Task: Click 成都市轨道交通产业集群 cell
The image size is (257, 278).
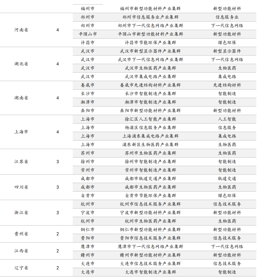Action: pos(150,179)
